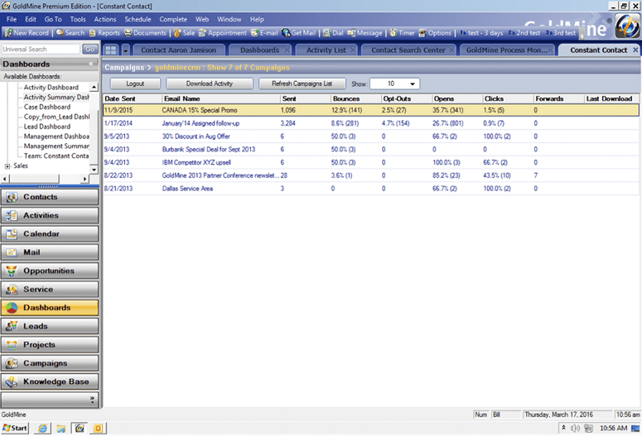Image resolution: width=642 pixels, height=436 pixels.
Task: Open the Projects navigation pane
Action: [x=50, y=344]
